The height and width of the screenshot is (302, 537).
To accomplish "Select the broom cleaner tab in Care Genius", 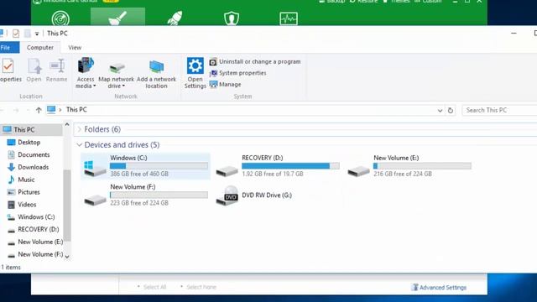I will pyautogui.click(x=117, y=17).
